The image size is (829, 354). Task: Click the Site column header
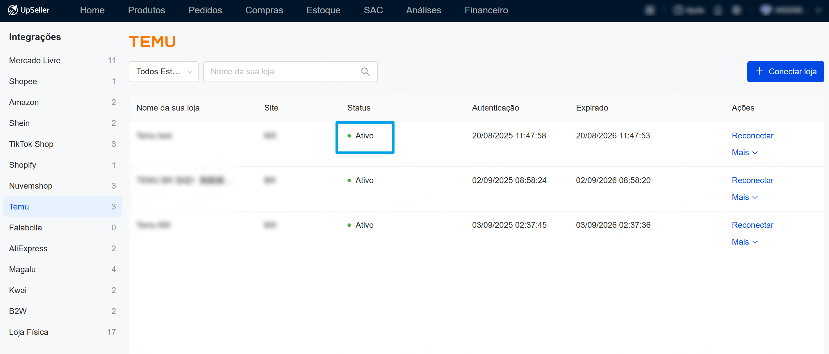point(271,108)
